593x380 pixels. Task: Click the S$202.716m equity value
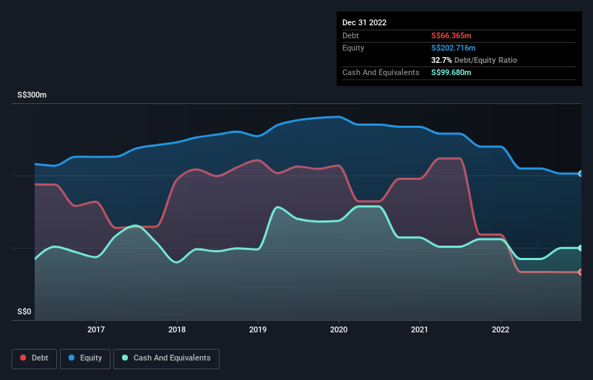(x=454, y=48)
